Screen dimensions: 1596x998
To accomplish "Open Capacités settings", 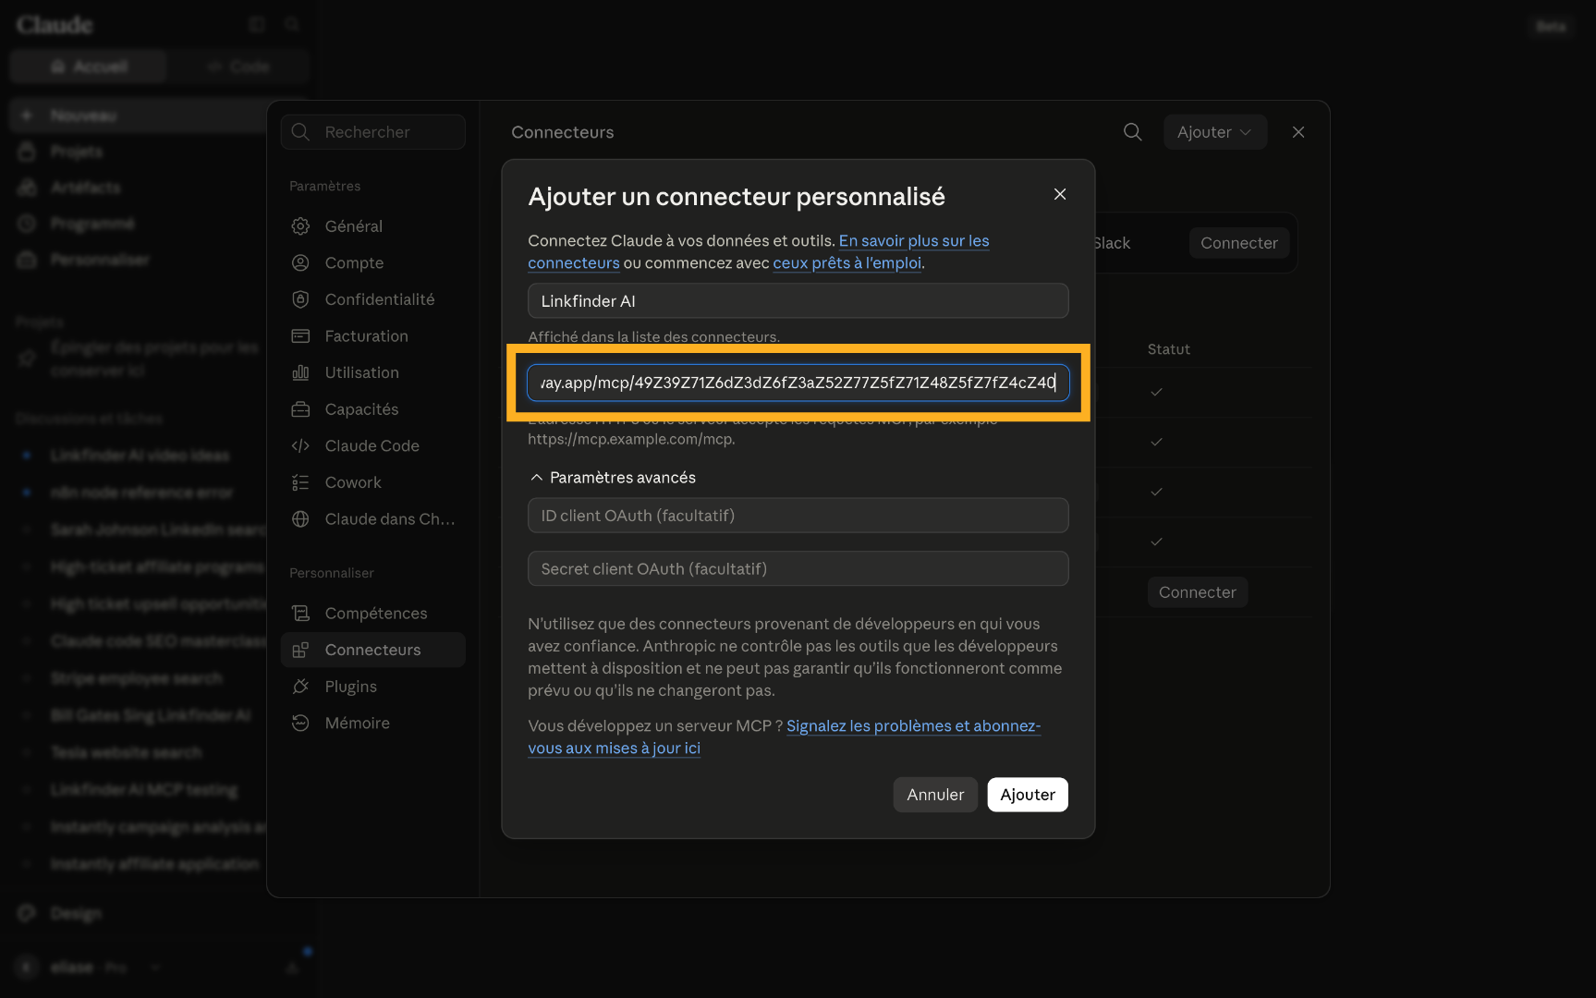I will [373, 409].
